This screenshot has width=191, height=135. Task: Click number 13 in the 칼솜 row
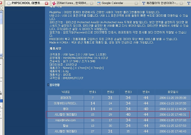93,126
